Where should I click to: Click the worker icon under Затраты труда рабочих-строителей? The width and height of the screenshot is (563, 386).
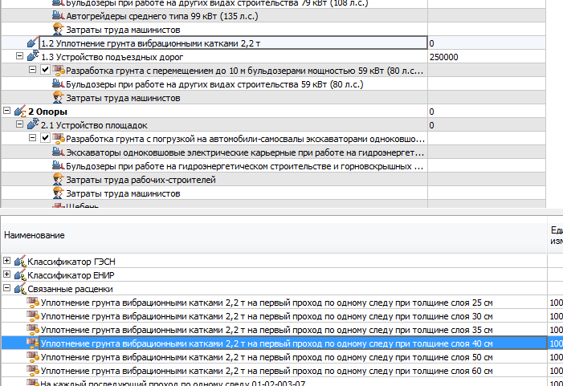[x=58, y=193]
